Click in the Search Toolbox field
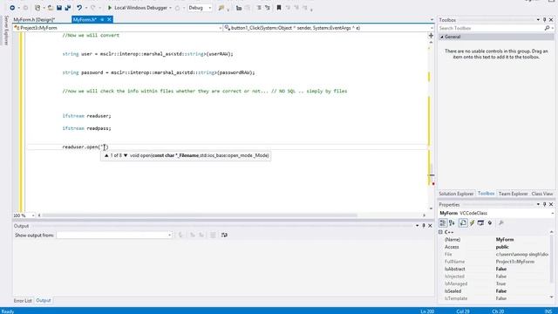Screen dimensions: 558x314 click(x=491, y=28)
